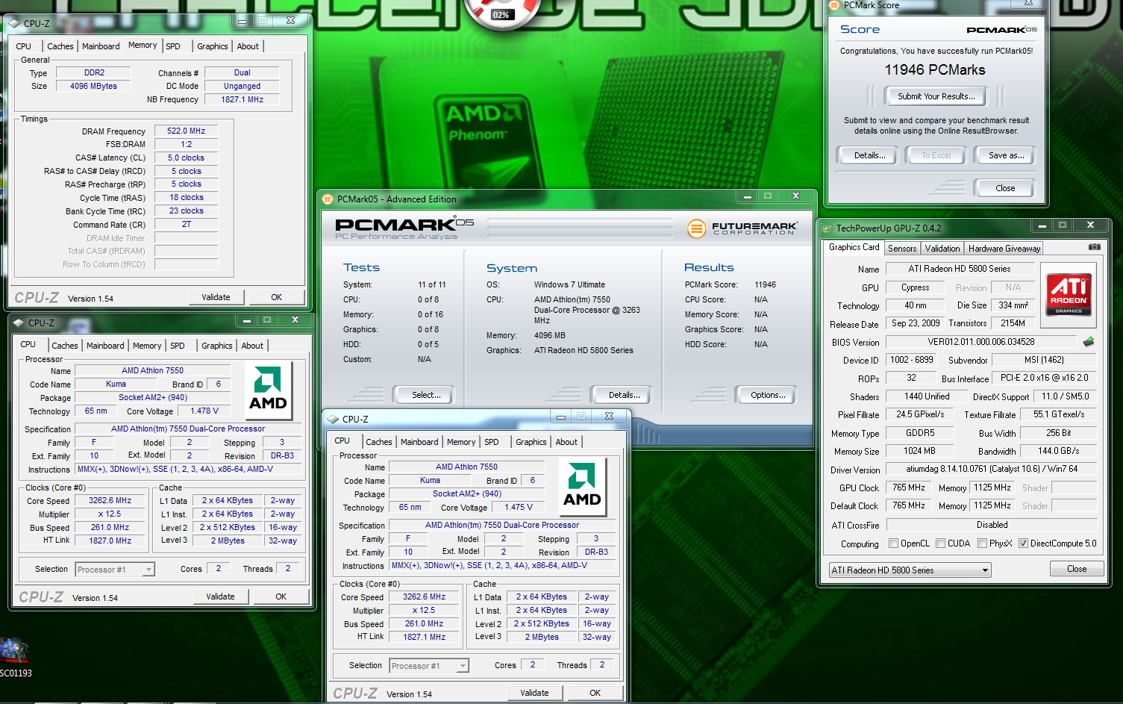Click the Core Speed value 3262.6 MHz in the CPU-Z window showing 1.478 V

click(110, 501)
